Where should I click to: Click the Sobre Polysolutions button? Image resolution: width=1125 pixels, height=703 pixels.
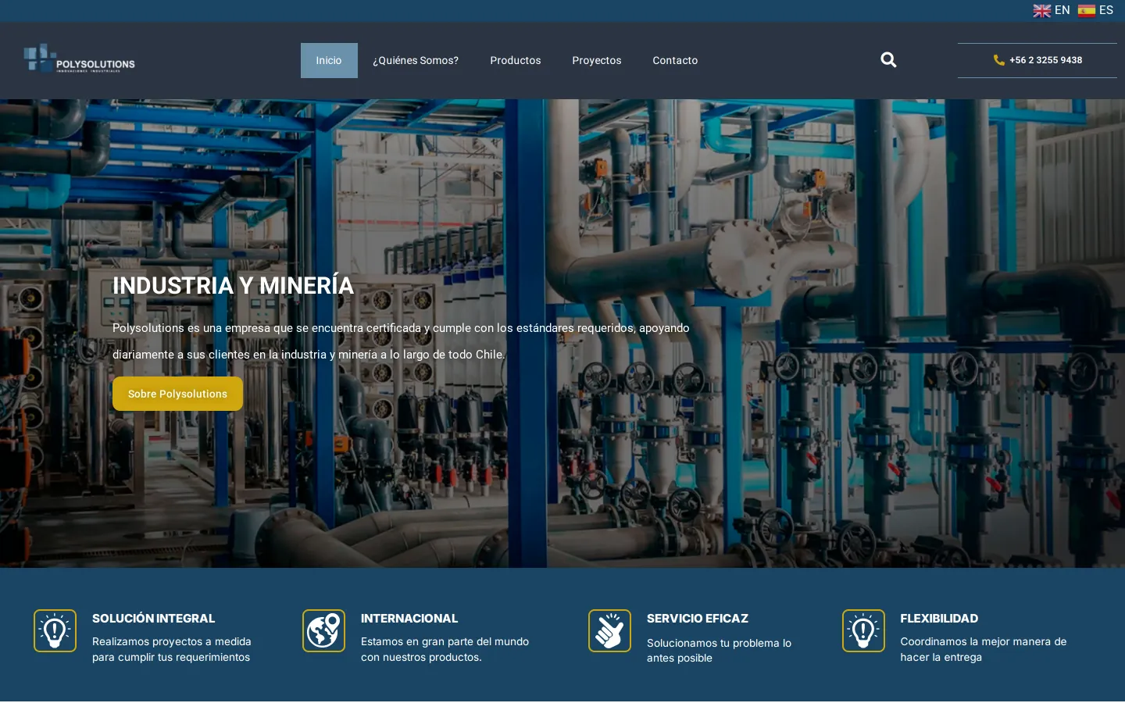click(177, 394)
